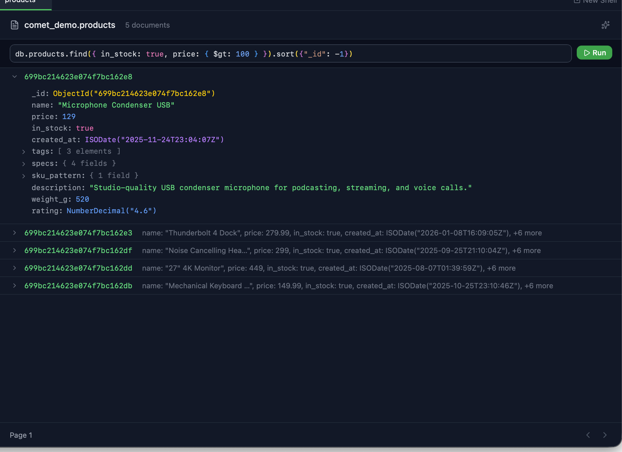Click the collection document icon beside comet_demo.products
622x452 pixels.
15,25
